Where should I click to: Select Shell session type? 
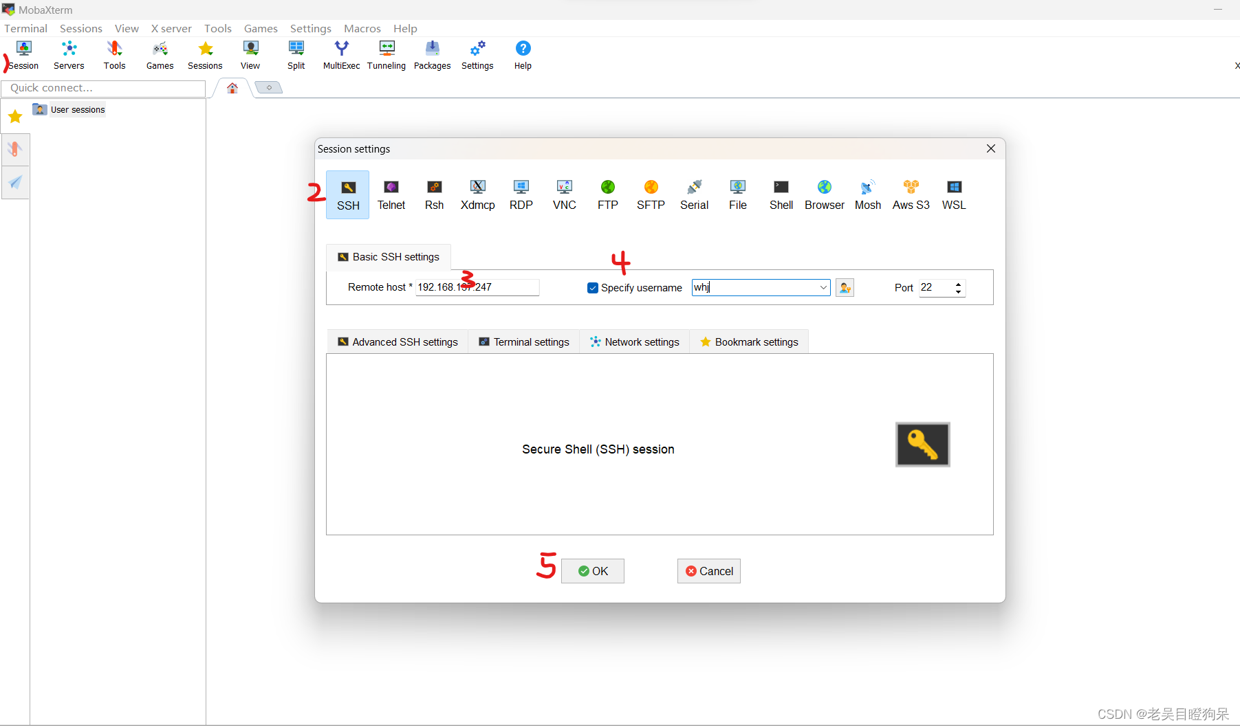click(781, 195)
